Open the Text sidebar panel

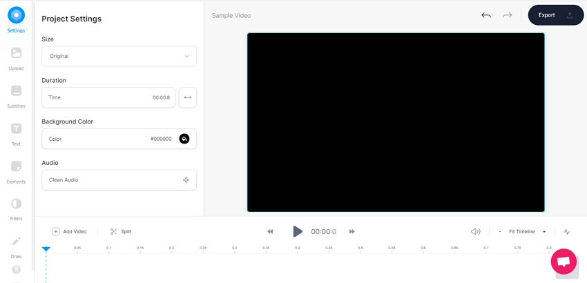point(16,134)
